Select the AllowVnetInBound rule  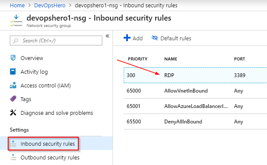(x=186, y=90)
